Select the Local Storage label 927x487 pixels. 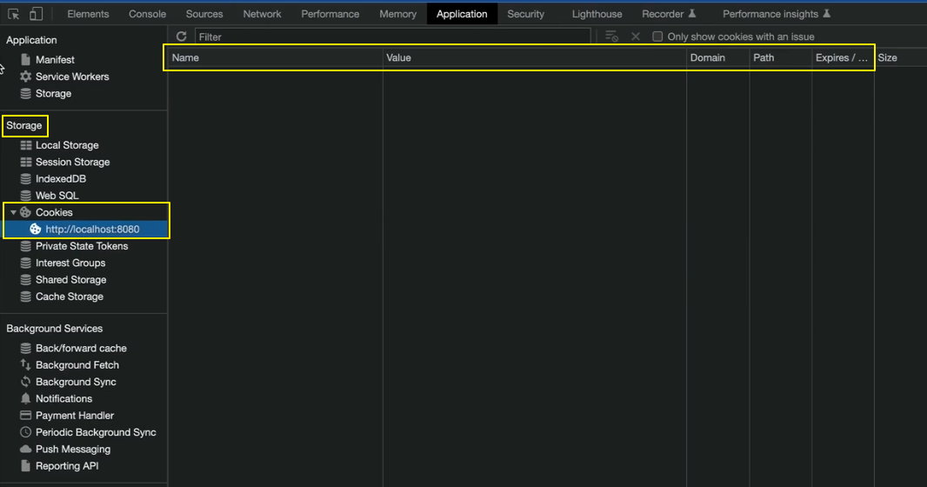coord(67,145)
